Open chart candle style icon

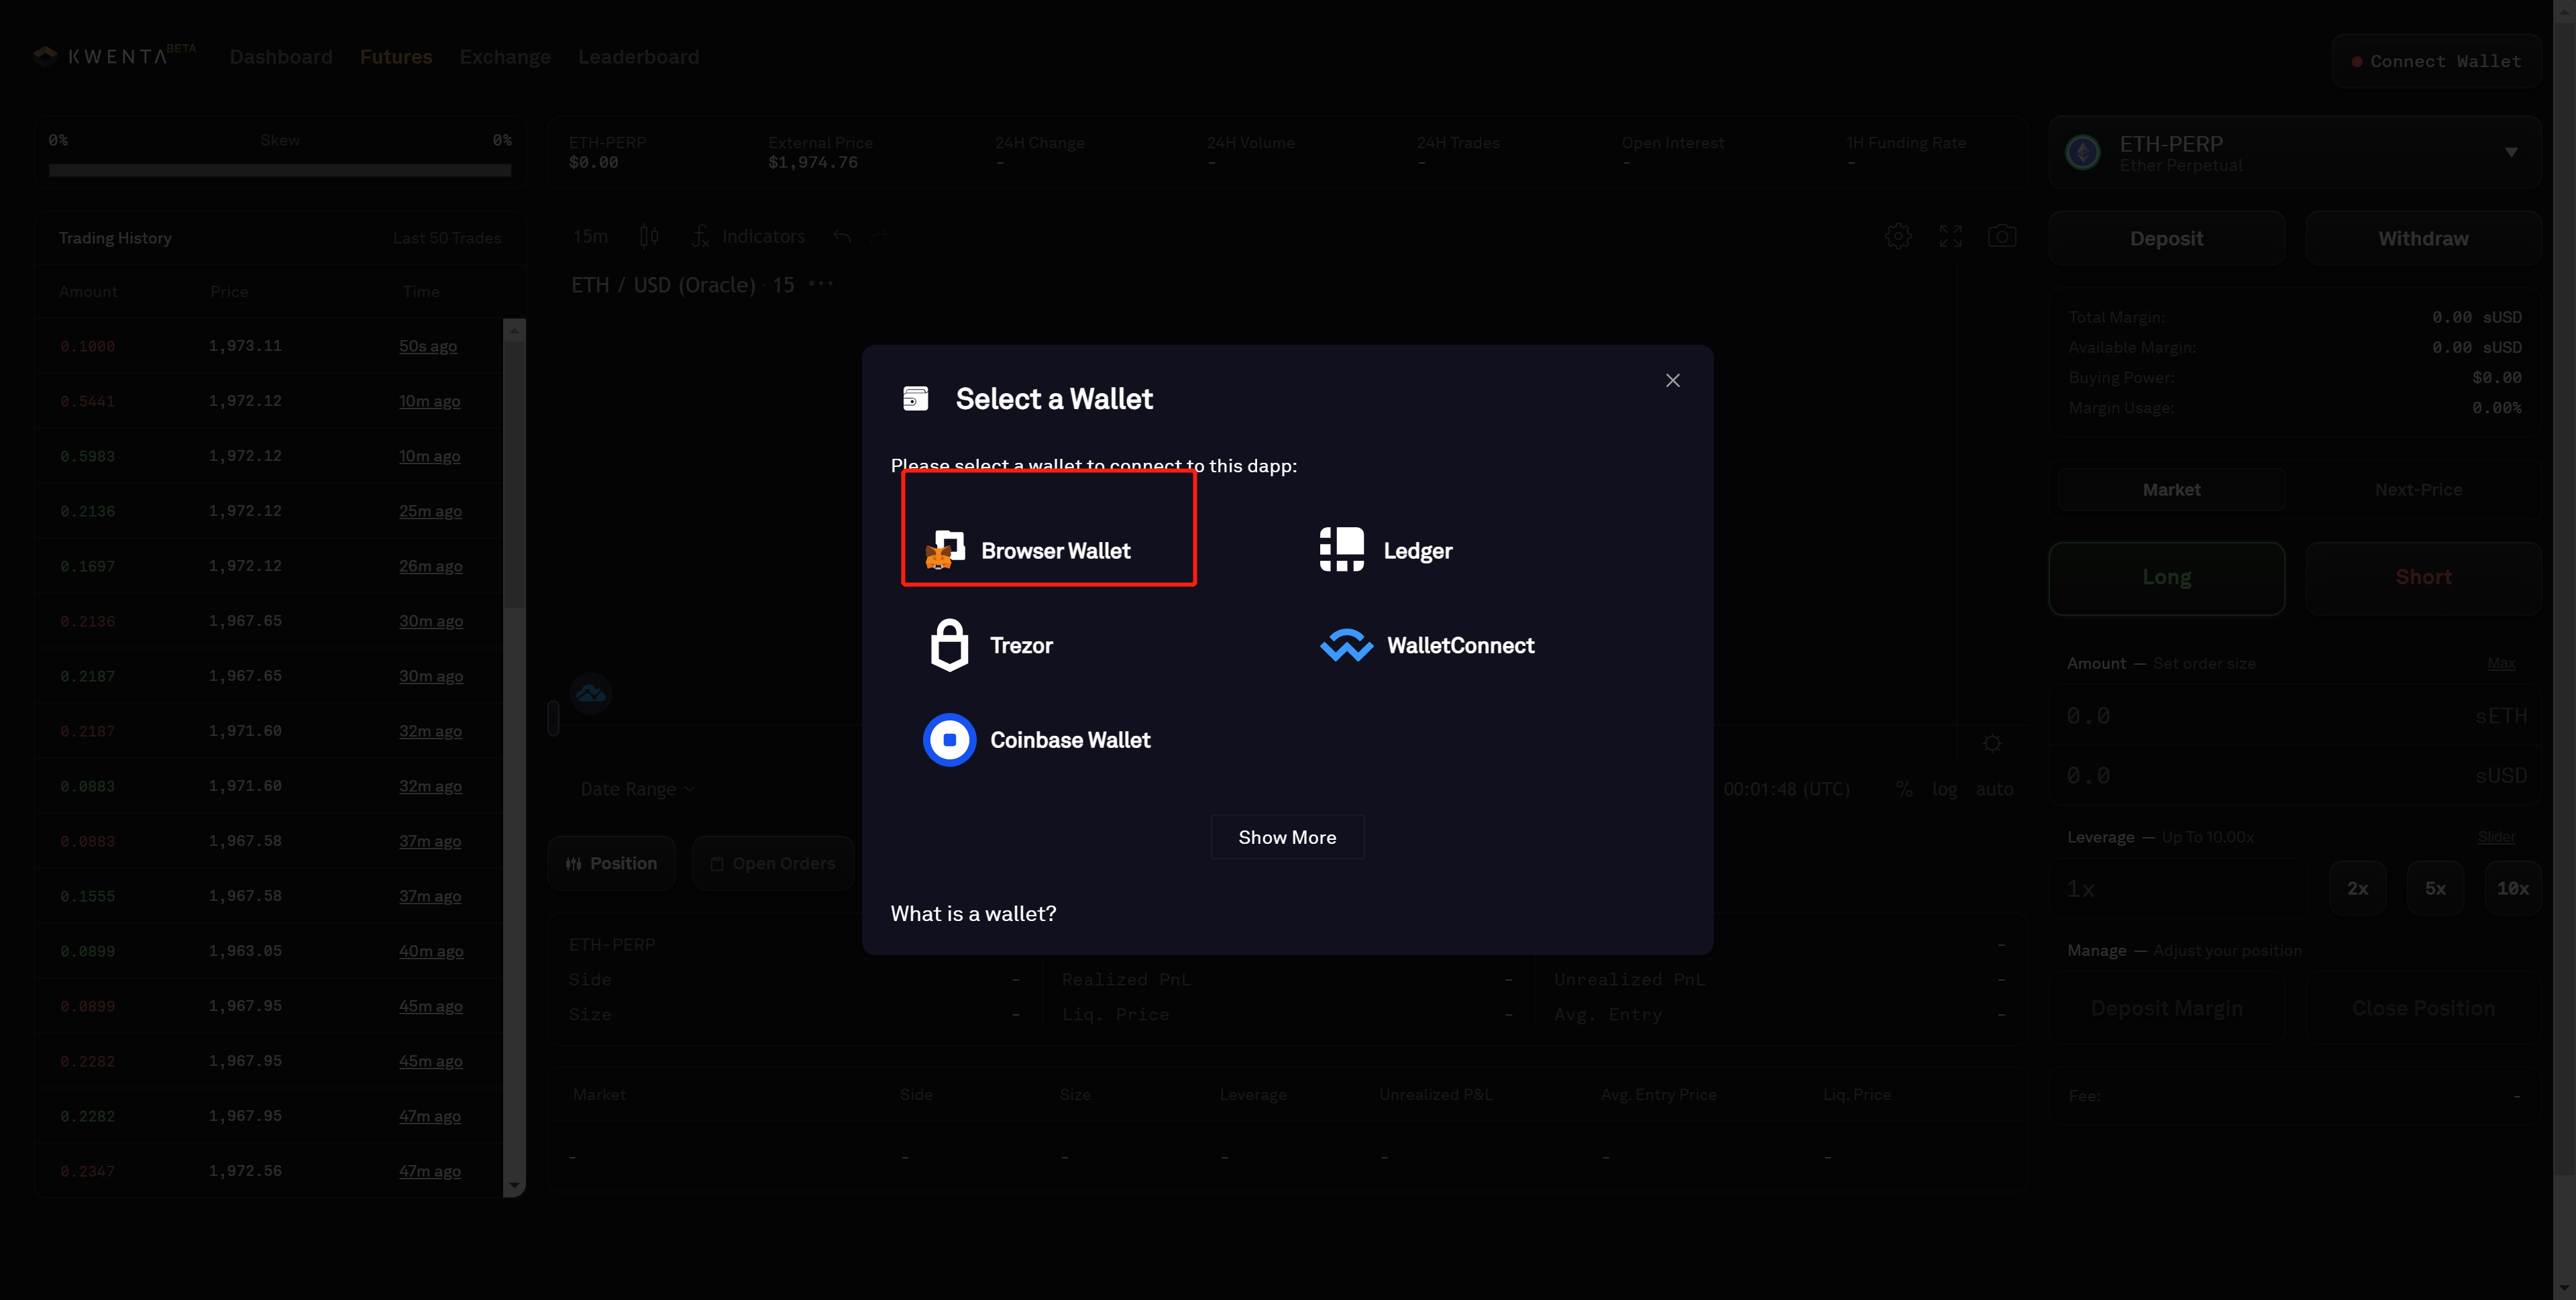pos(649,236)
